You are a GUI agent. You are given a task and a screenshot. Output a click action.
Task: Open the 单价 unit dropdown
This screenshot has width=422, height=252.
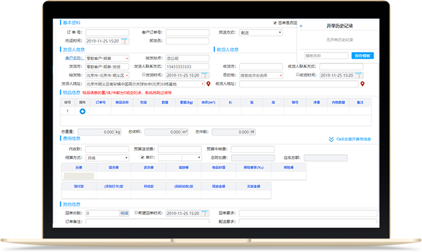pyautogui.click(x=192, y=158)
